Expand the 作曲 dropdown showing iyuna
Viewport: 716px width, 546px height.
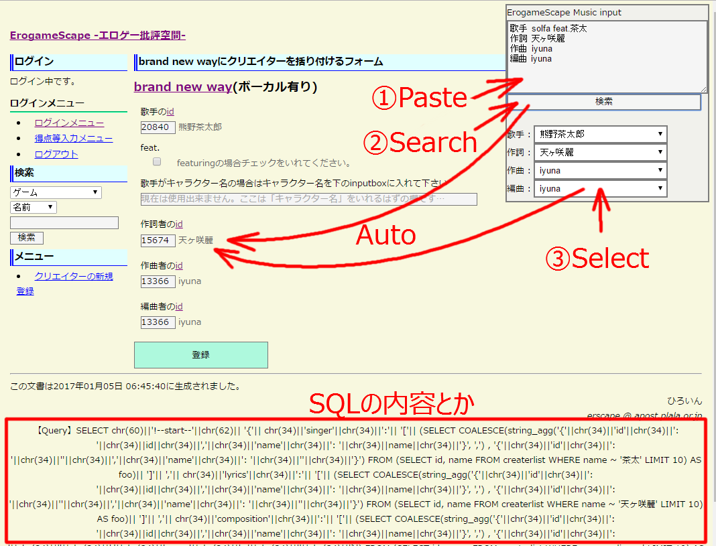(600, 170)
